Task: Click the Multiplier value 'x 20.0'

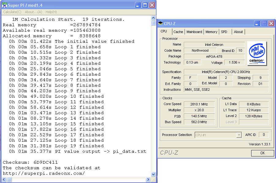Action: tap(199, 110)
